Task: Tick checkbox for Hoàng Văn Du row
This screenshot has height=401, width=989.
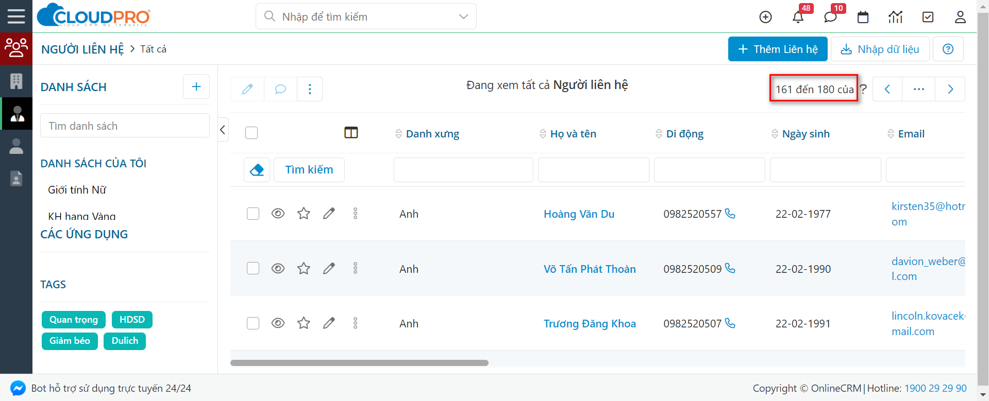Action: [x=253, y=214]
